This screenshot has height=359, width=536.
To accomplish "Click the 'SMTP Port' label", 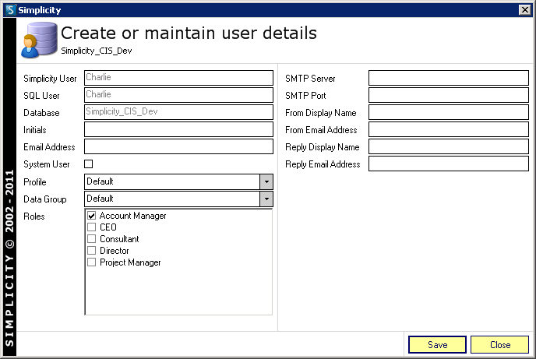I will [x=305, y=96].
